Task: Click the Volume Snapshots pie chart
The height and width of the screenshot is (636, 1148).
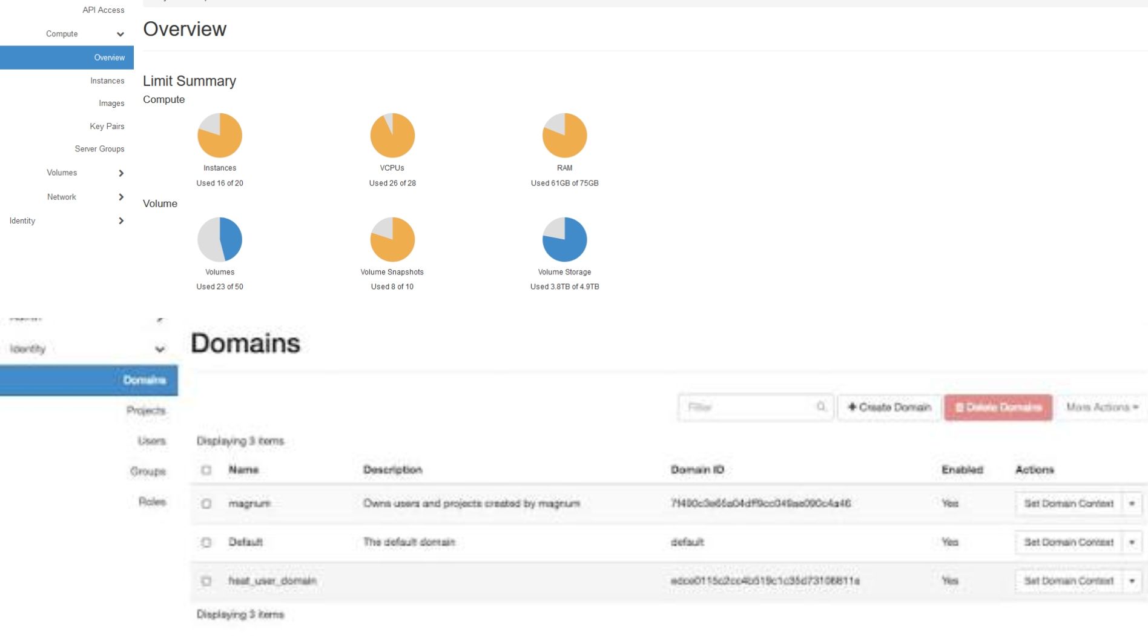Action: click(392, 239)
